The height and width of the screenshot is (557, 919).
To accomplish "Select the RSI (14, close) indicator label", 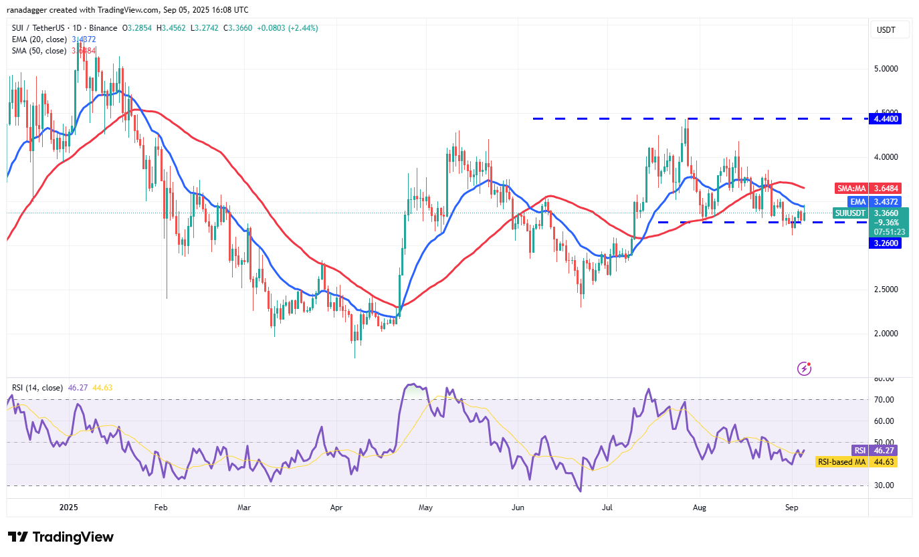I will 39,388.
